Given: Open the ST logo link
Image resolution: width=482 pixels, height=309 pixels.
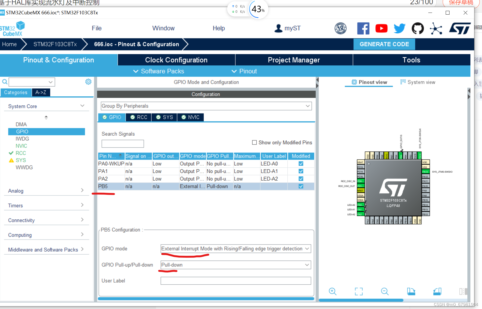Looking at the screenshot, I should coord(460,28).
